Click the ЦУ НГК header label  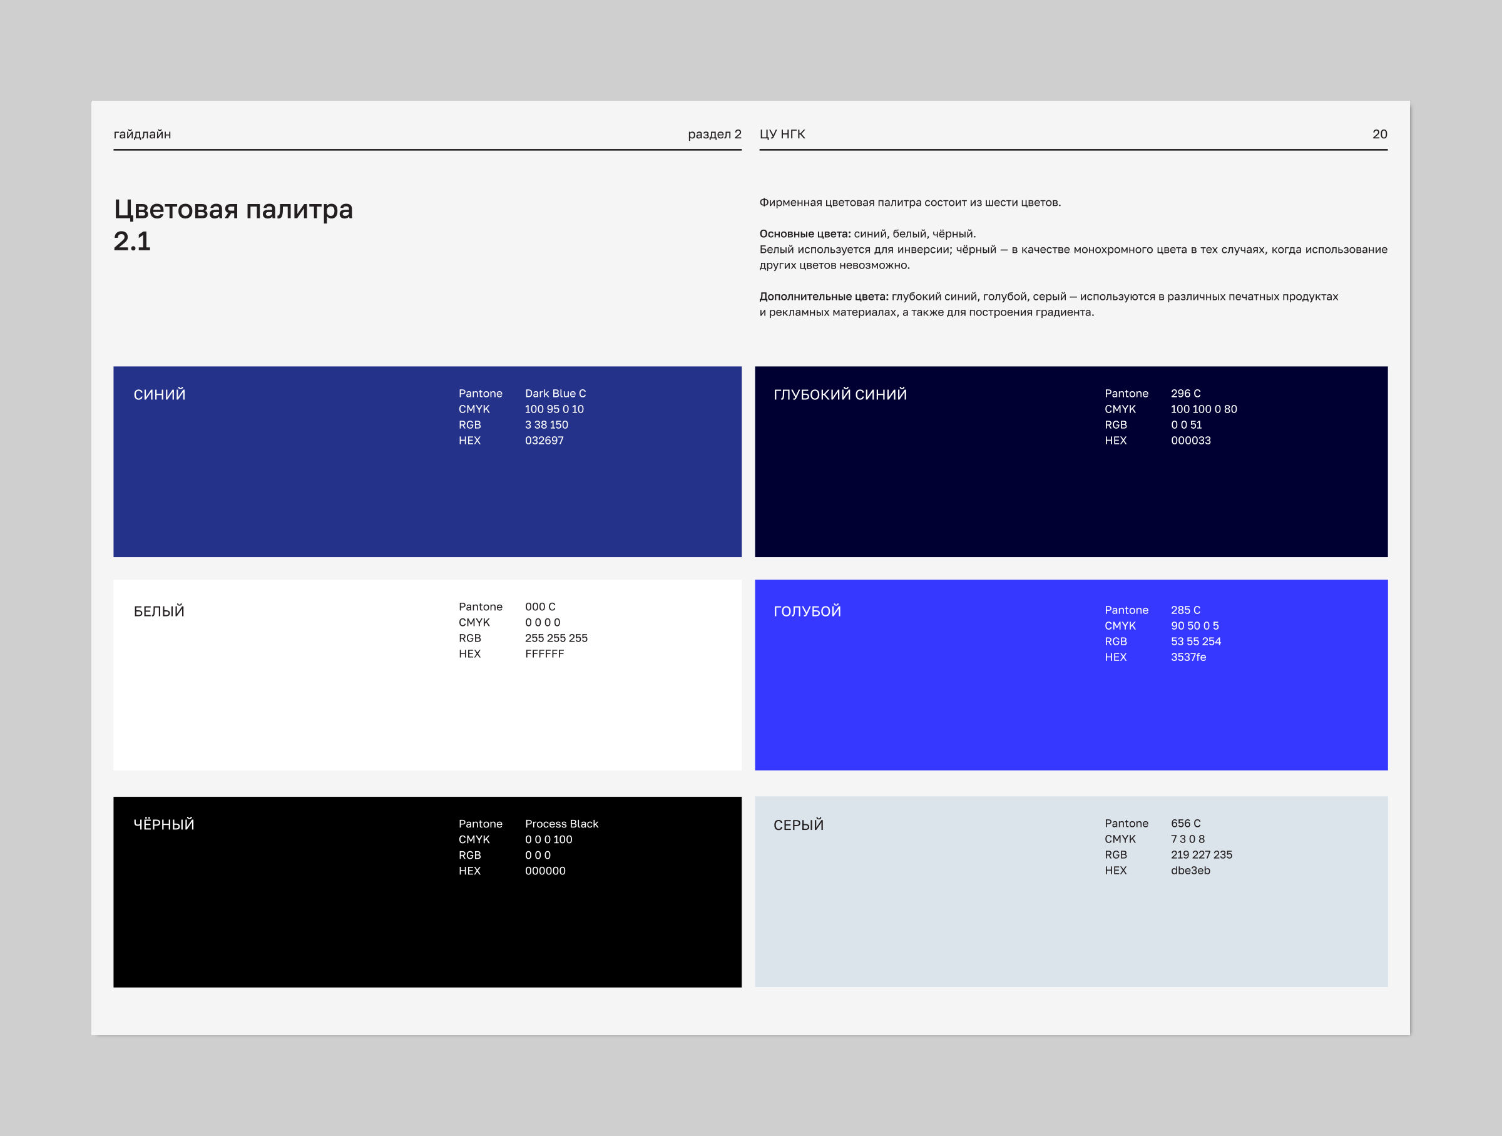coord(782,134)
